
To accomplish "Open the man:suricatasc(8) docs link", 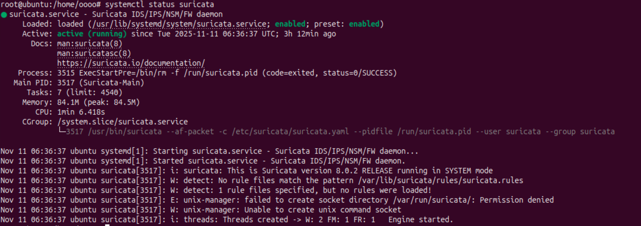I will (x=94, y=54).
